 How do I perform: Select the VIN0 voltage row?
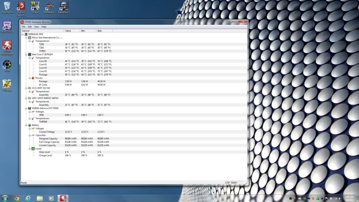[134, 115]
